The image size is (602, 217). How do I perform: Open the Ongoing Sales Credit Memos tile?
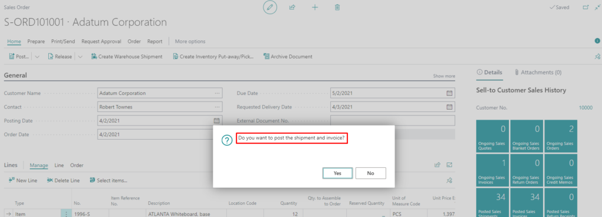coord(560,170)
